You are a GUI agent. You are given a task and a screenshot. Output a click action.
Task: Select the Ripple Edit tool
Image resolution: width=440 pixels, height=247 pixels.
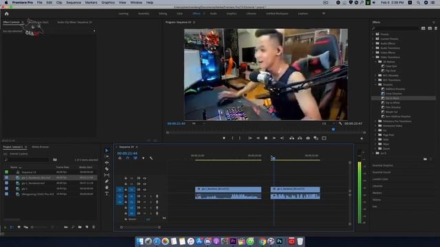point(107,163)
